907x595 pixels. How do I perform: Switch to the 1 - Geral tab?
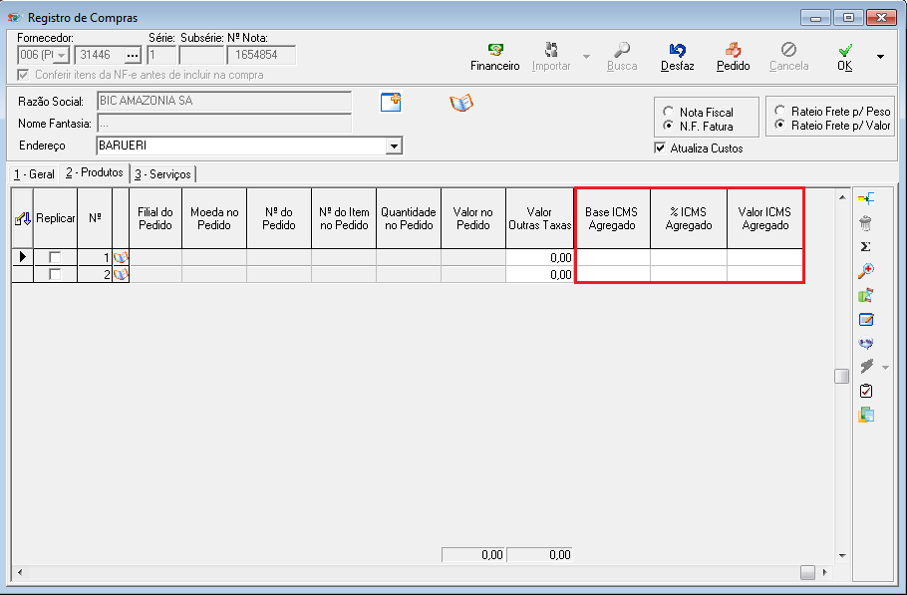click(34, 174)
